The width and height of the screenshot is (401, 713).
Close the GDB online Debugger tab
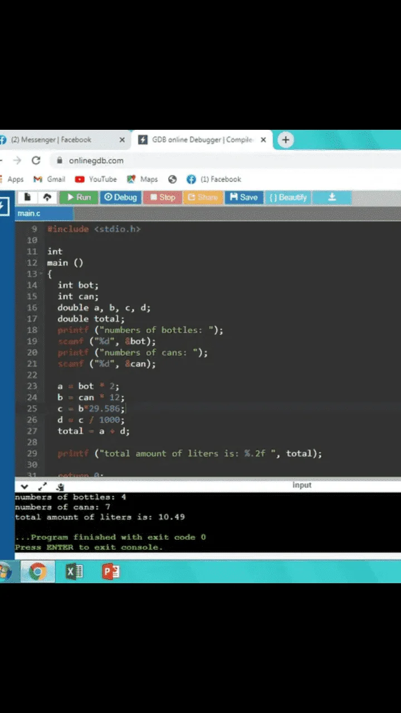tap(263, 140)
